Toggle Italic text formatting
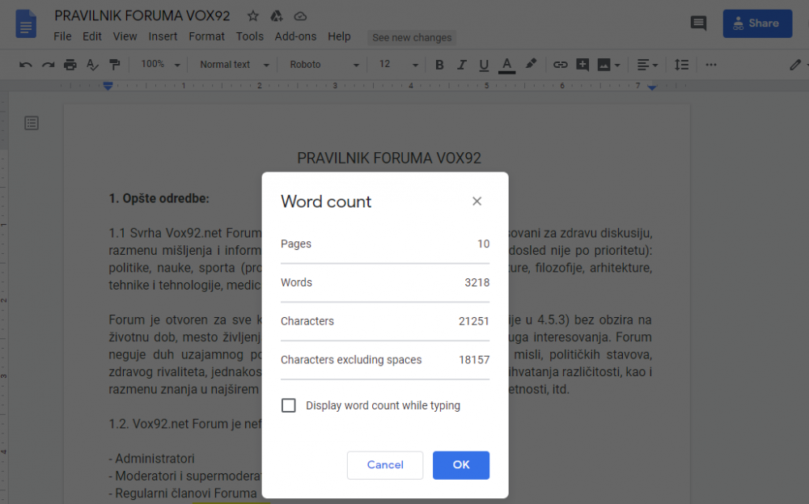809x504 pixels. 462,65
